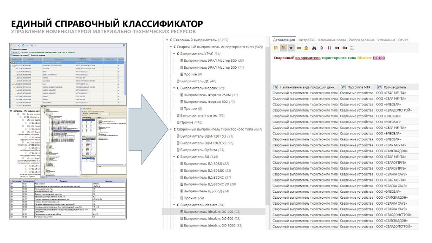The width and height of the screenshot is (432, 243).
Task: Select Выпрямитель ВДМ1202СУЗ (26)
Action: (x=205, y=143)
